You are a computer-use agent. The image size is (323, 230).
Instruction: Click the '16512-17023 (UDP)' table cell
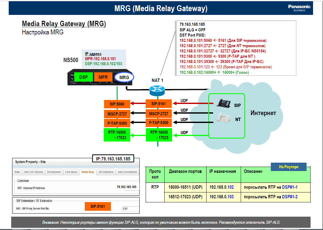pos(185,197)
